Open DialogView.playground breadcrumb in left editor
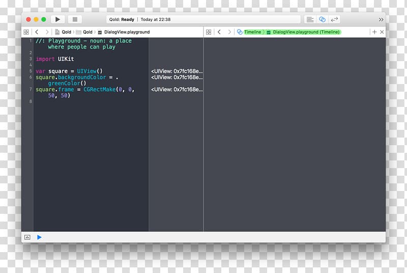This screenshot has width=407, height=273. coord(124,32)
